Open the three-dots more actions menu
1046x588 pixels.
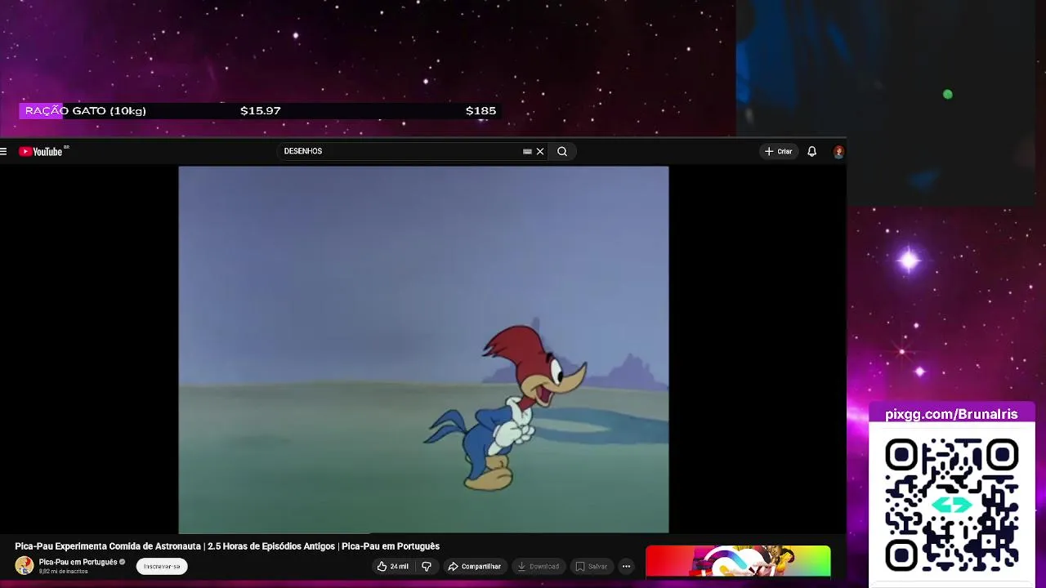(626, 566)
